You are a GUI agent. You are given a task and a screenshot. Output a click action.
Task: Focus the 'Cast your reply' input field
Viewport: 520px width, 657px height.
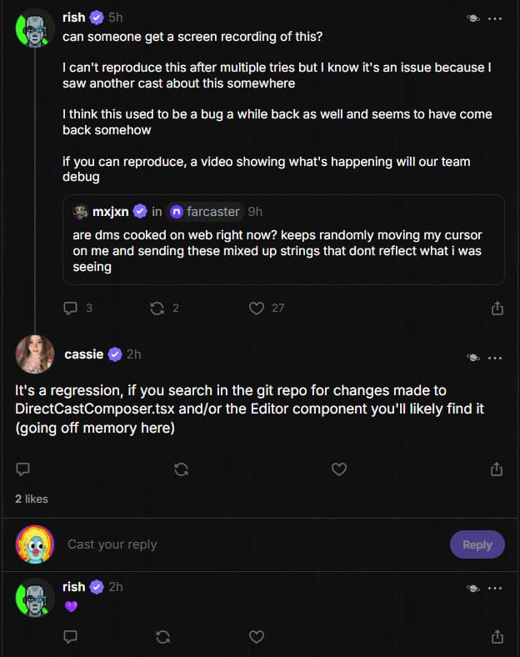click(250, 544)
